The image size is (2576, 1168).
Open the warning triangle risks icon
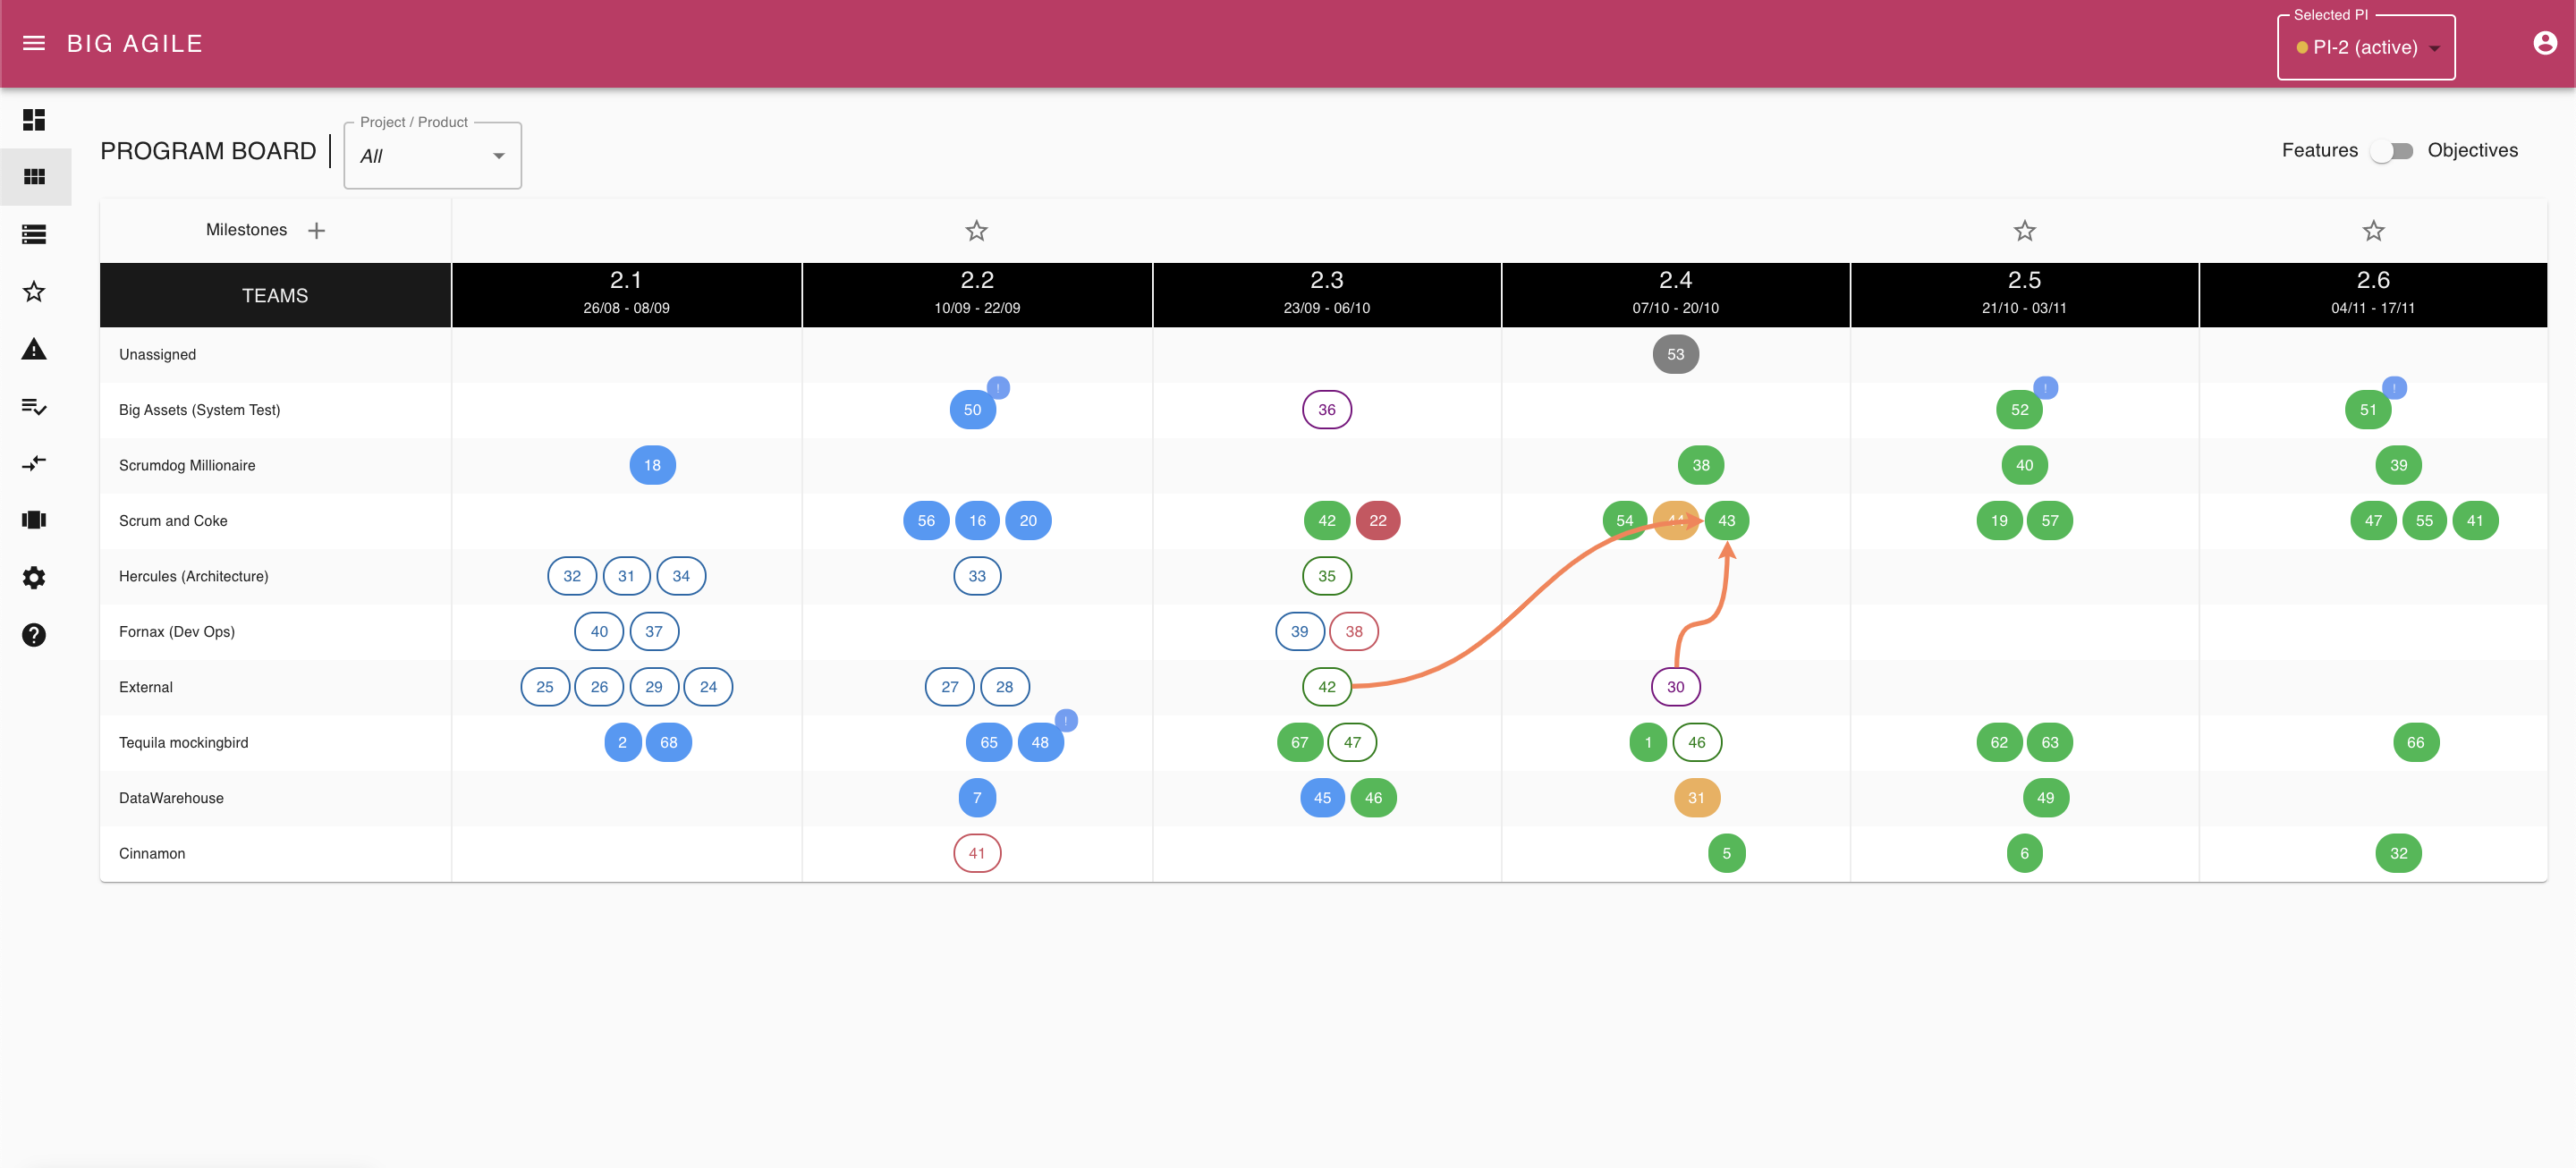pyautogui.click(x=34, y=349)
